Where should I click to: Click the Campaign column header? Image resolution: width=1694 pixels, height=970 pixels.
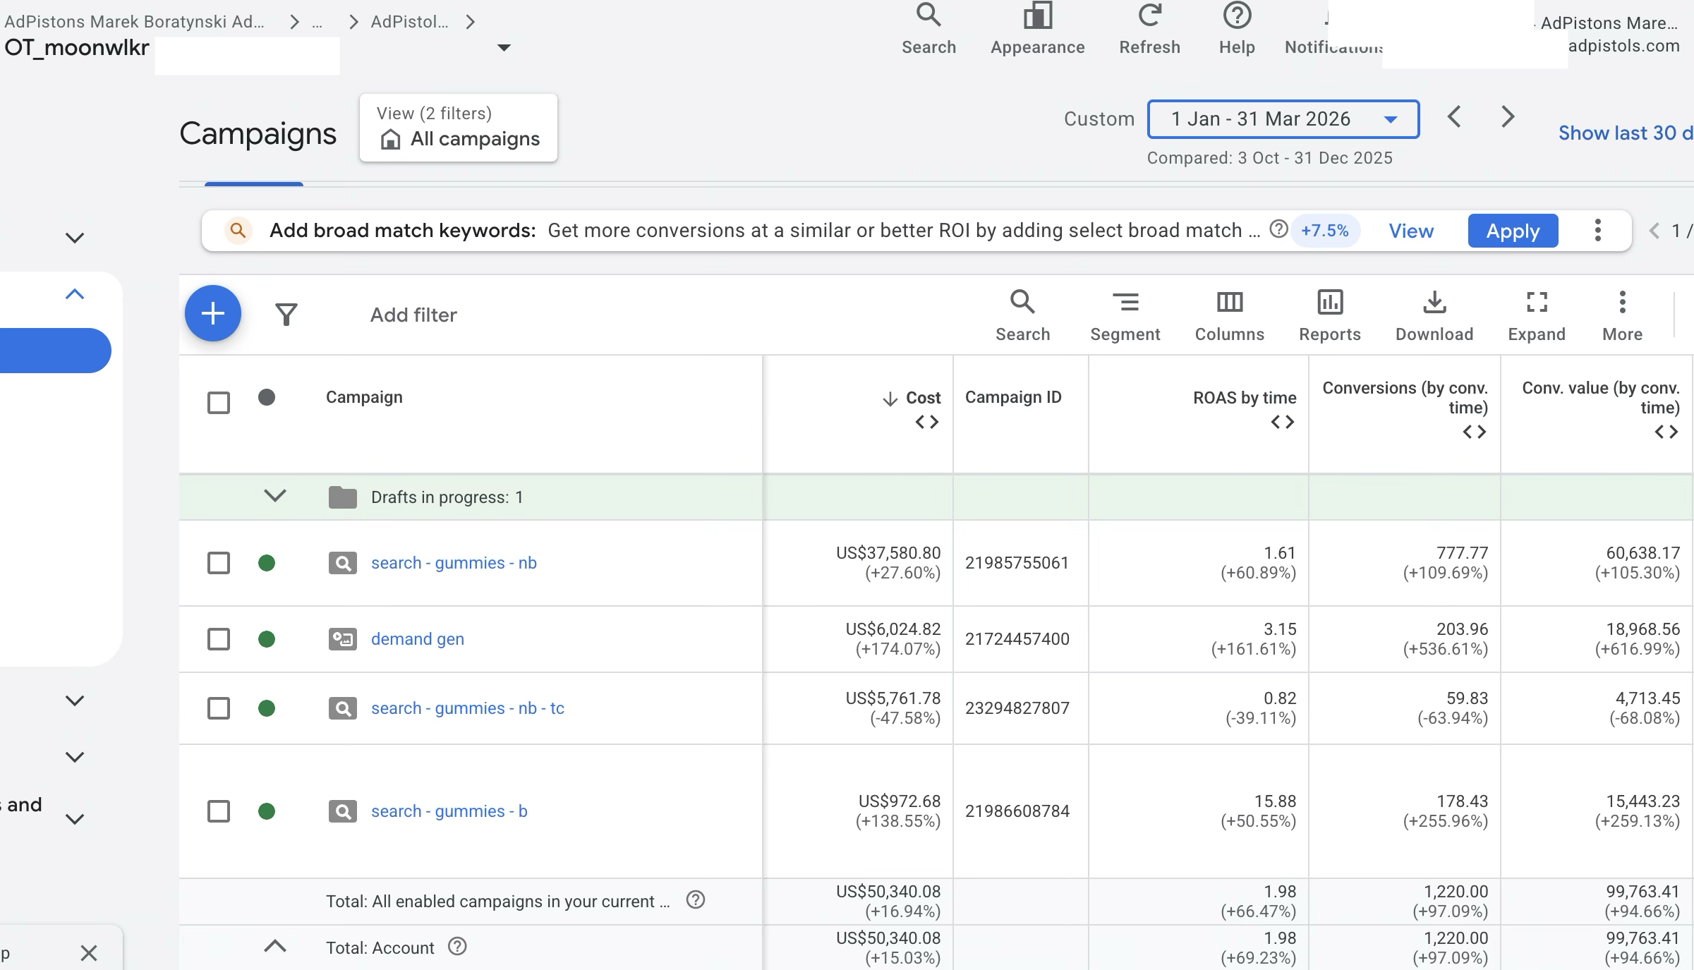tap(364, 397)
